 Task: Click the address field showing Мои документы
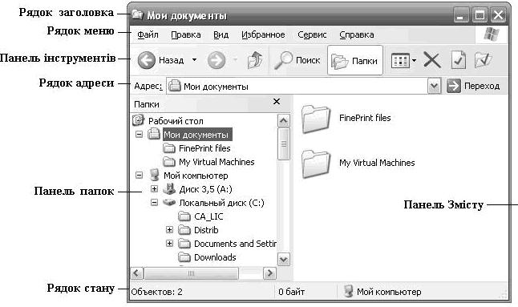[x=297, y=86]
